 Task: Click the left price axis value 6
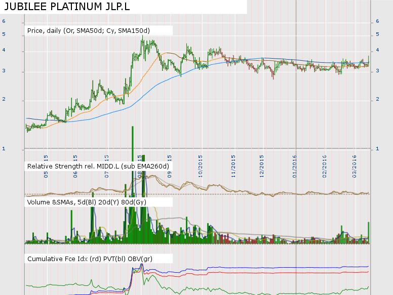4,21
